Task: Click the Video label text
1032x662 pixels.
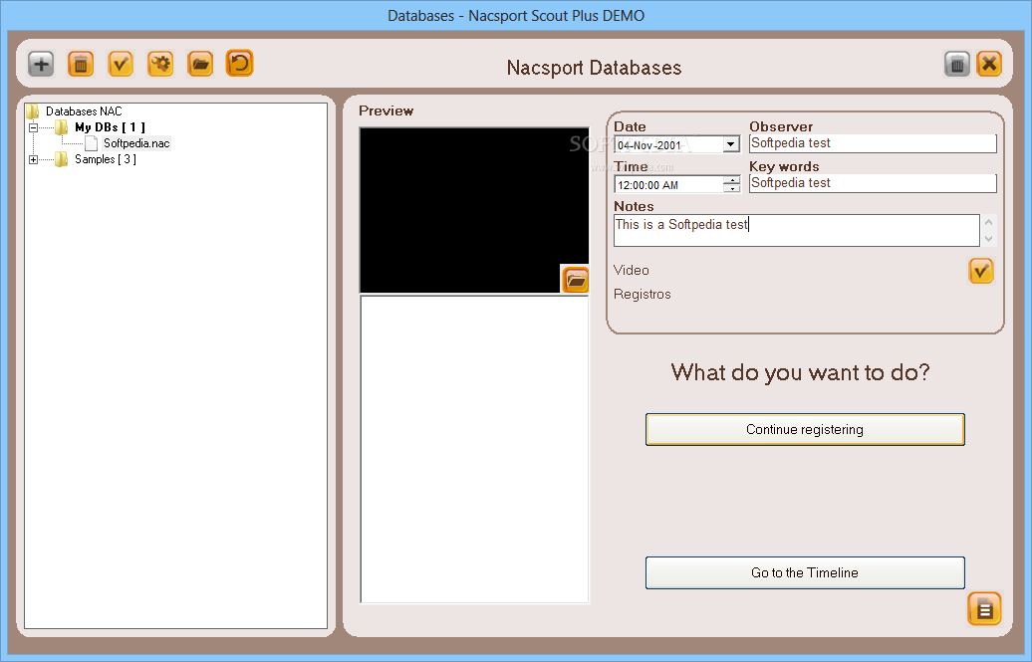Action: click(632, 271)
